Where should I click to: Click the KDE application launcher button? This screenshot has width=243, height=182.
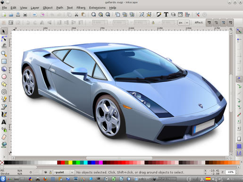(x=3, y=179)
